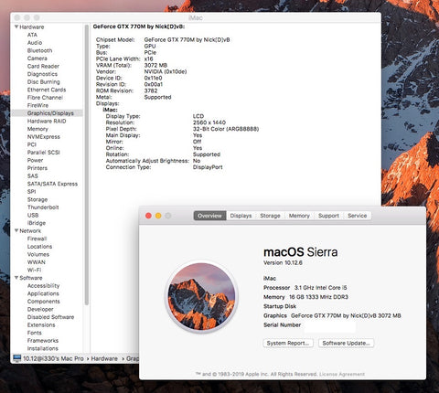Select Developer under Software
The width and height of the screenshot is (439, 393).
[40, 309]
